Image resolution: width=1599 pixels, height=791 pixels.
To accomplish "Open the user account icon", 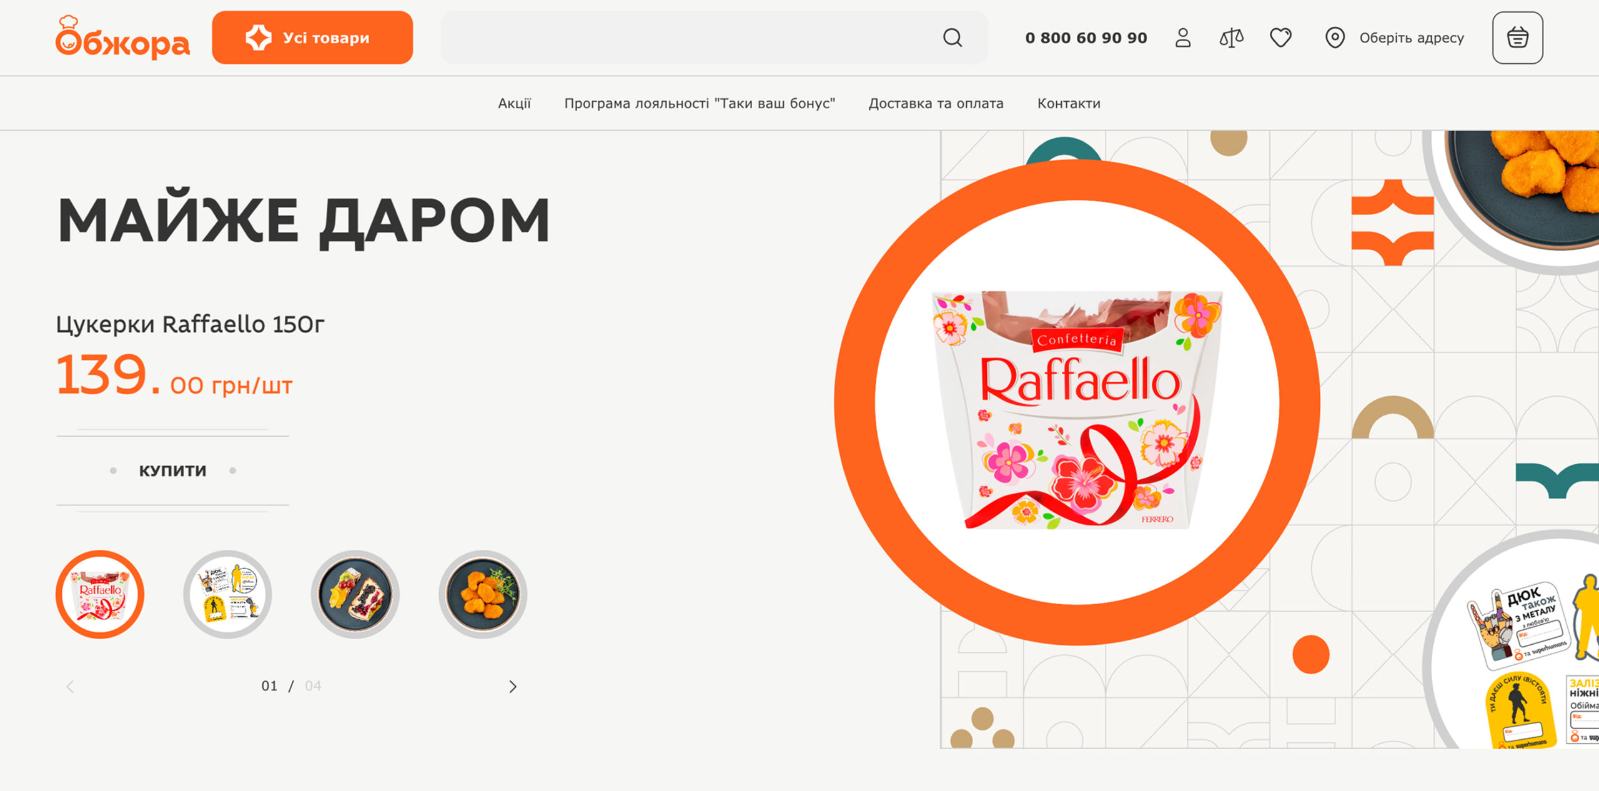I will [1183, 37].
